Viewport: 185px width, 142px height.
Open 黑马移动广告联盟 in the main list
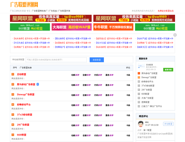26,84
